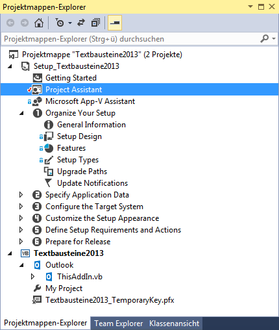Click the Collapse All toolbar icon
279x330 pixels.
pyautogui.click(x=95, y=23)
